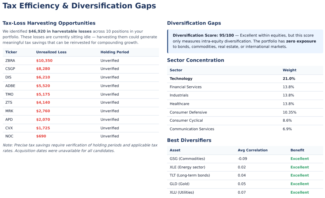
Task: Select the Communication Services sector
Action: [192, 129]
